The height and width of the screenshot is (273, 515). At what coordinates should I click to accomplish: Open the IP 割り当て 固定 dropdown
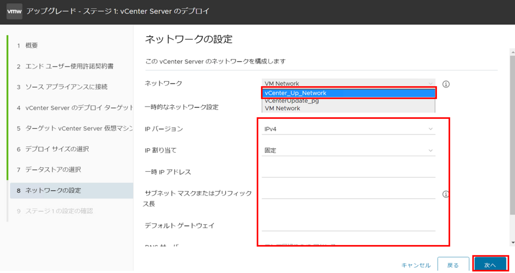point(348,150)
